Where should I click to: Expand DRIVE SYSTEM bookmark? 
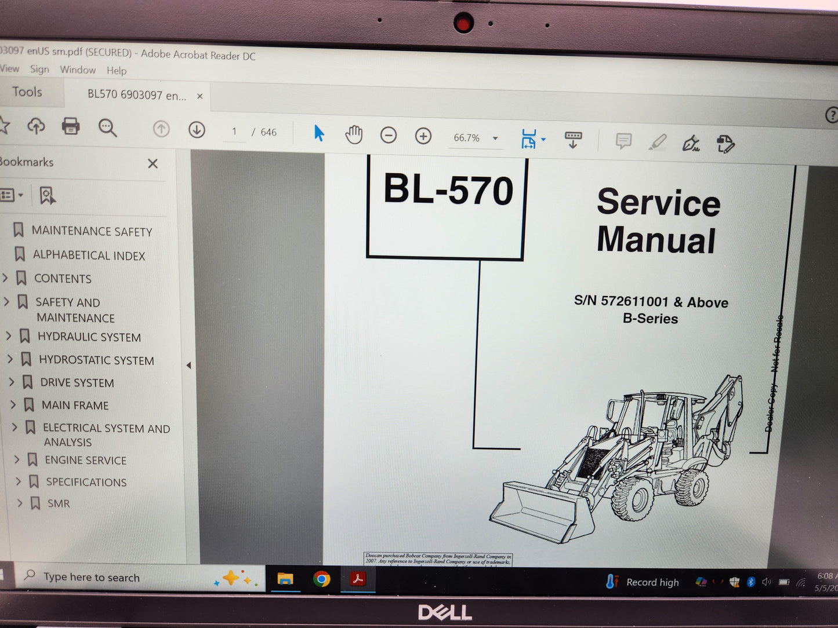[x=12, y=382]
